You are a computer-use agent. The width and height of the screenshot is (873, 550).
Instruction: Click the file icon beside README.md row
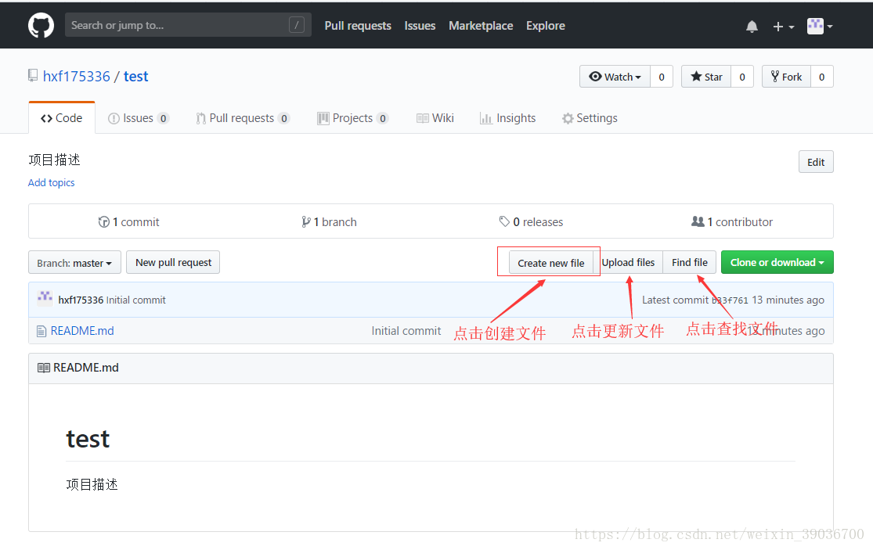41,332
